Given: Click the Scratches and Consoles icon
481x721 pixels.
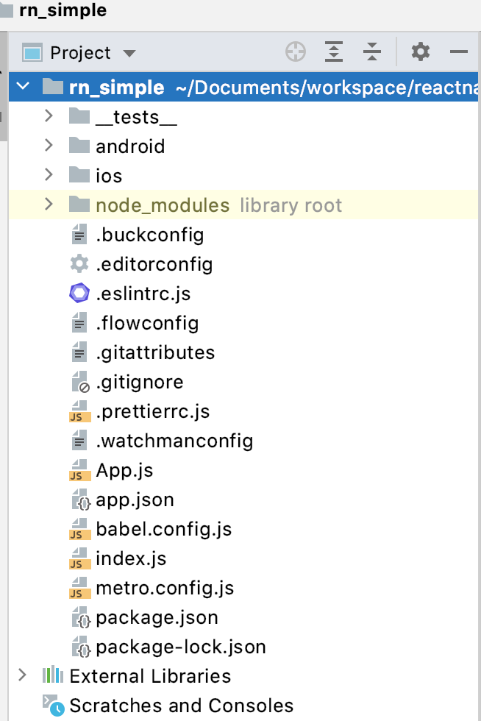Looking at the screenshot, I should 53,705.
